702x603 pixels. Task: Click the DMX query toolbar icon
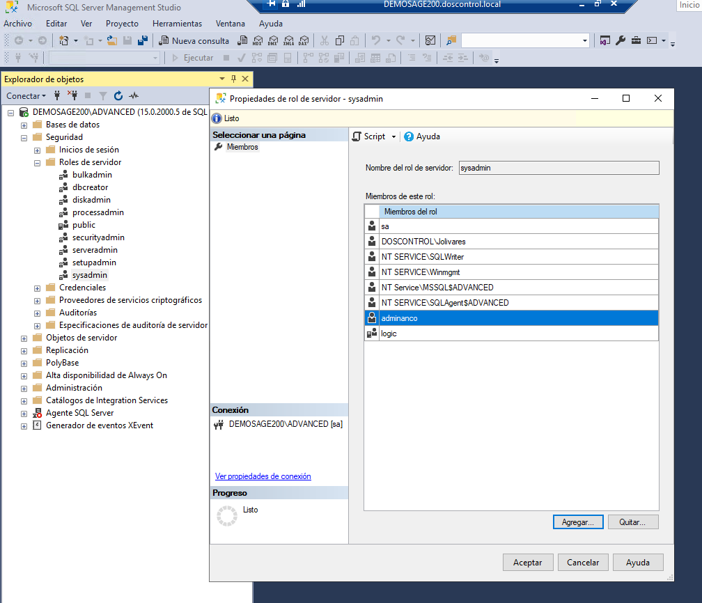pos(273,41)
